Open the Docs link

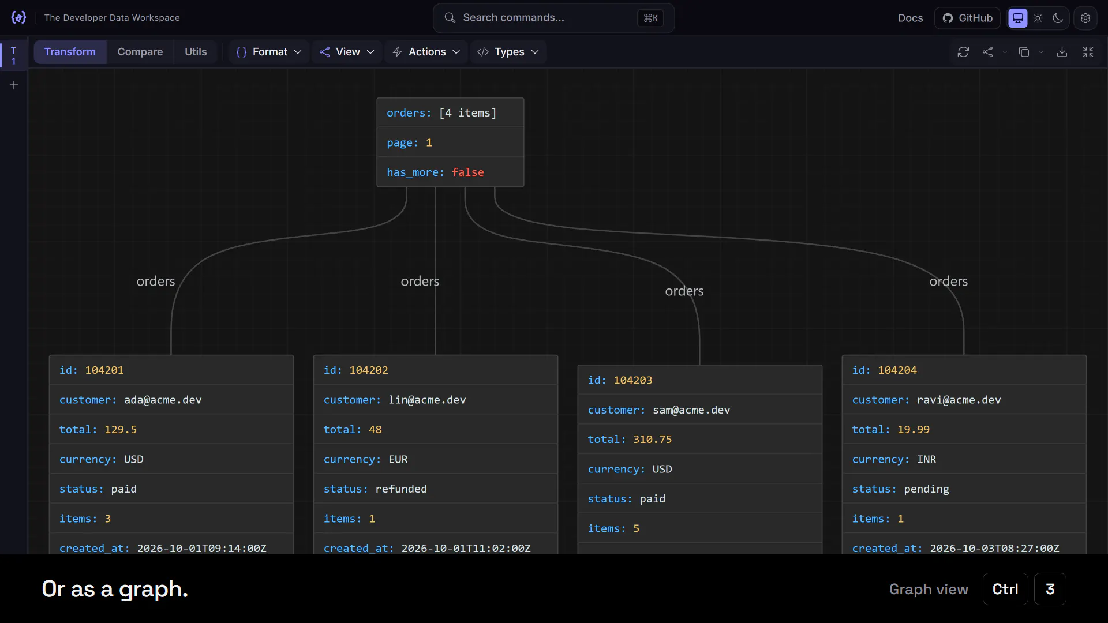click(910, 18)
